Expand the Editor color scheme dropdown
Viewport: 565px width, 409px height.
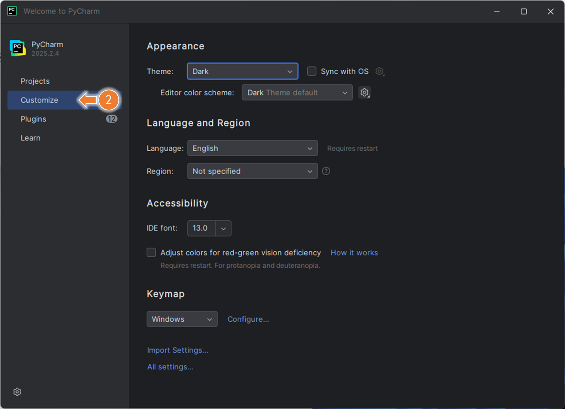297,92
